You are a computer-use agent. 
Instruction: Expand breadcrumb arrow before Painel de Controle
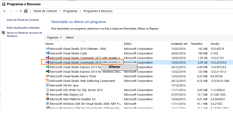point(31,11)
